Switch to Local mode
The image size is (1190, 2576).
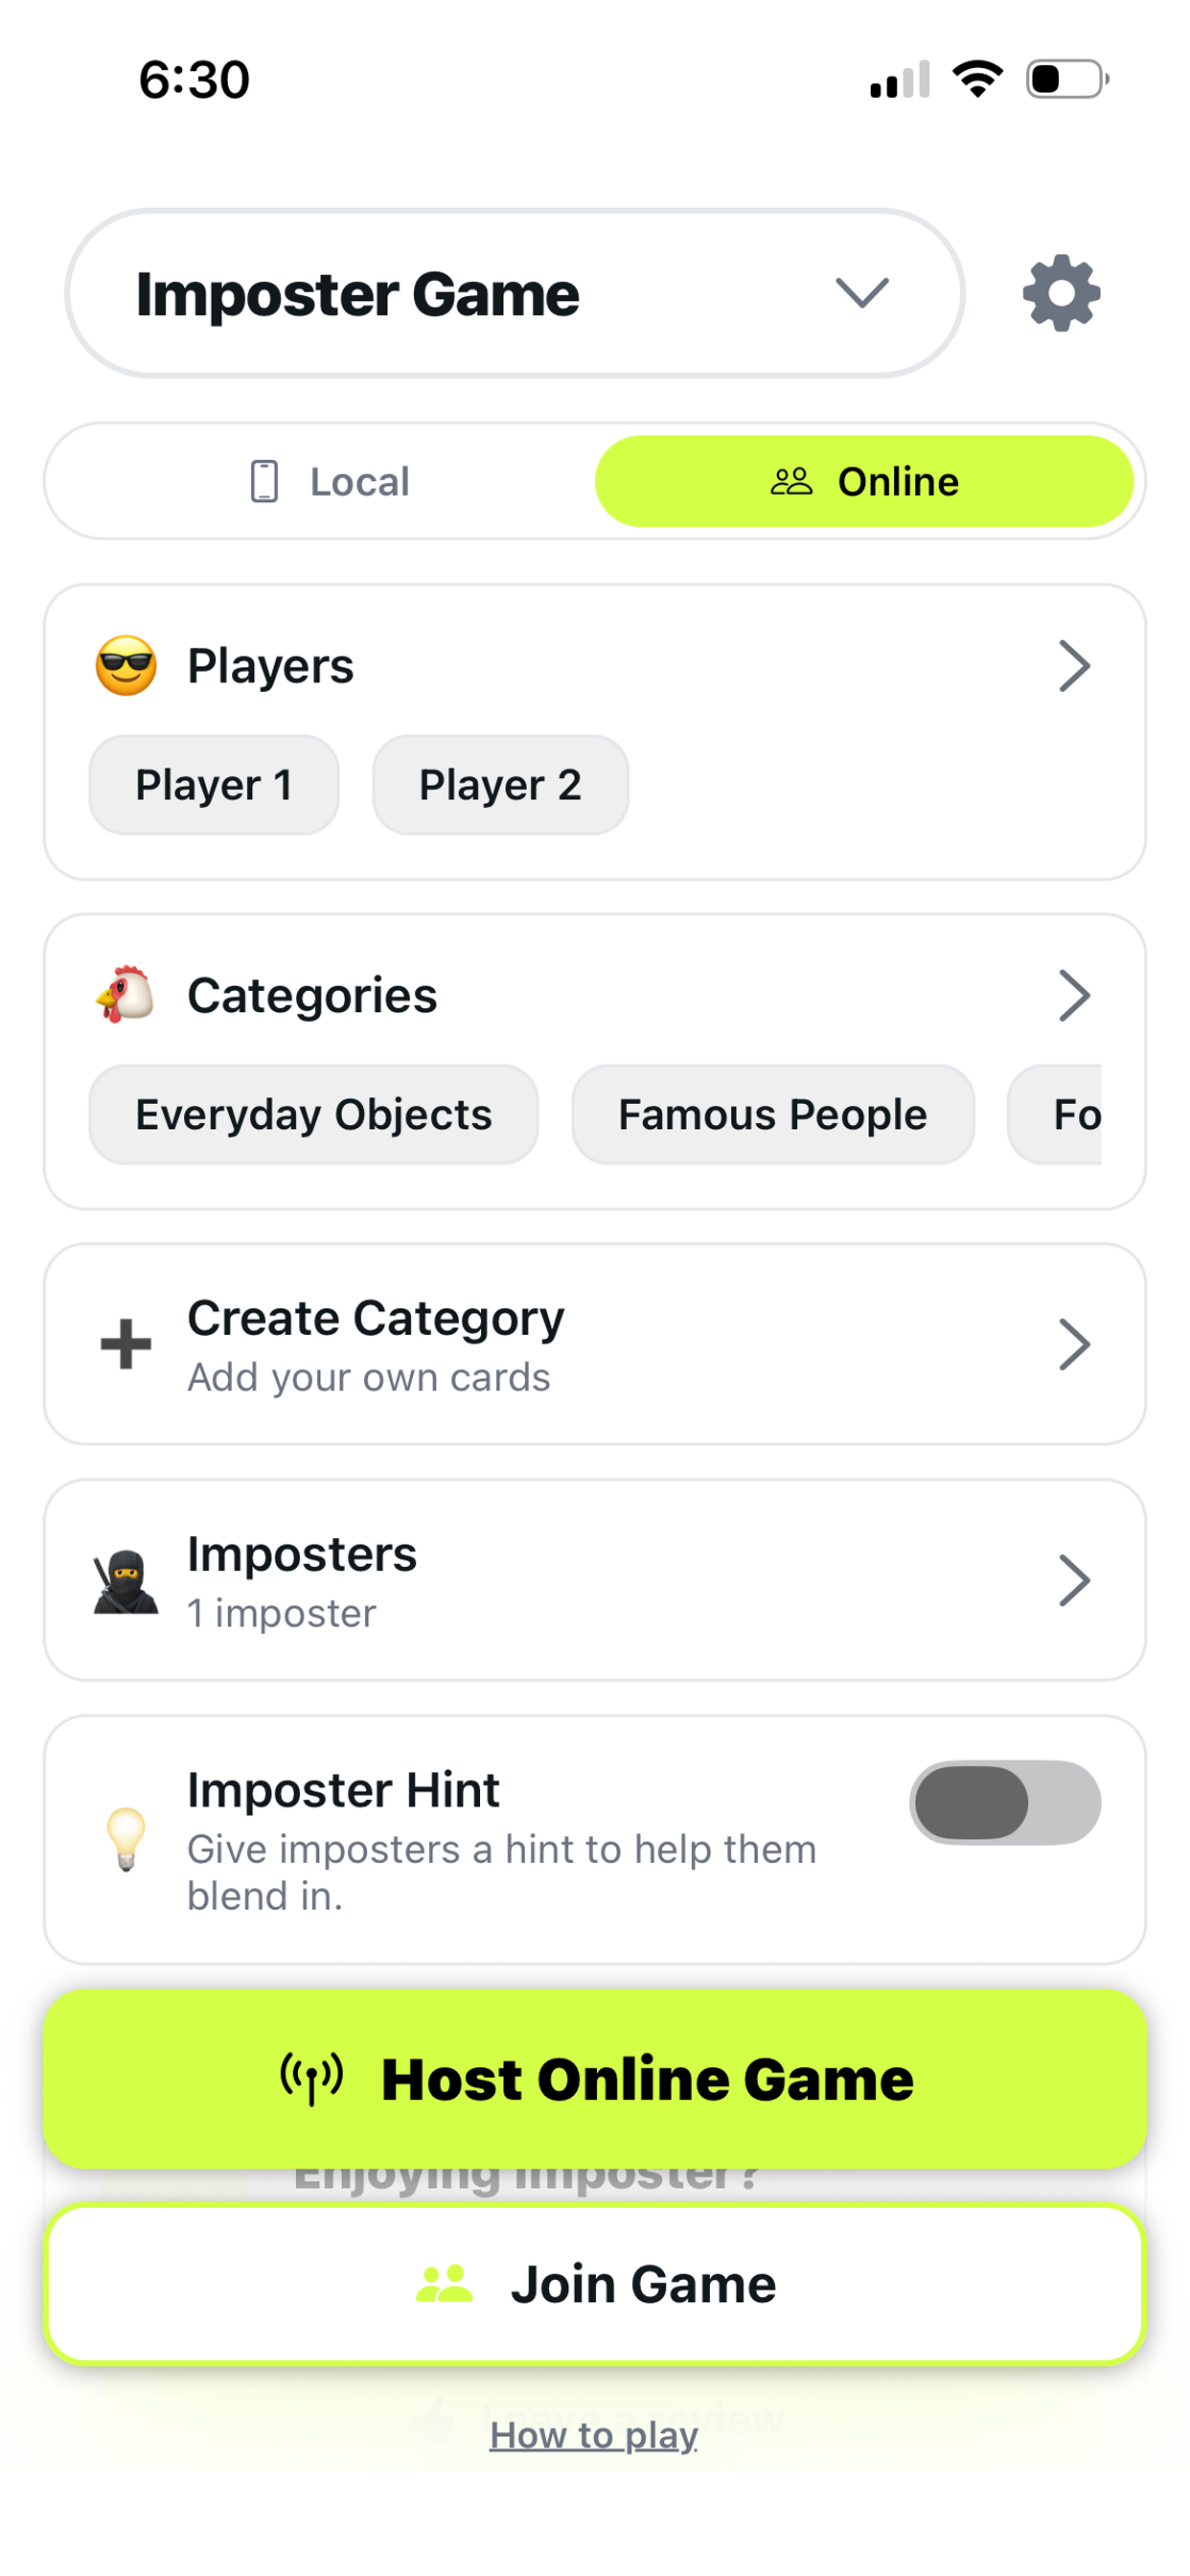click(330, 482)
